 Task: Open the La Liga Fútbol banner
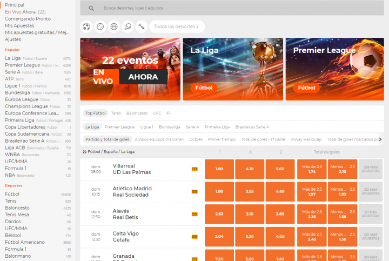[233, 69]
